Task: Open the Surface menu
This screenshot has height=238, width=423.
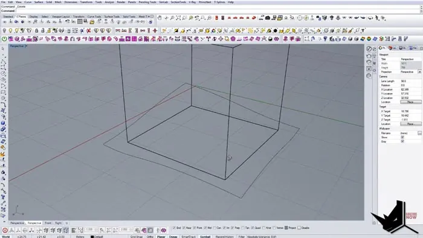Action: click(x=39, y=2)
